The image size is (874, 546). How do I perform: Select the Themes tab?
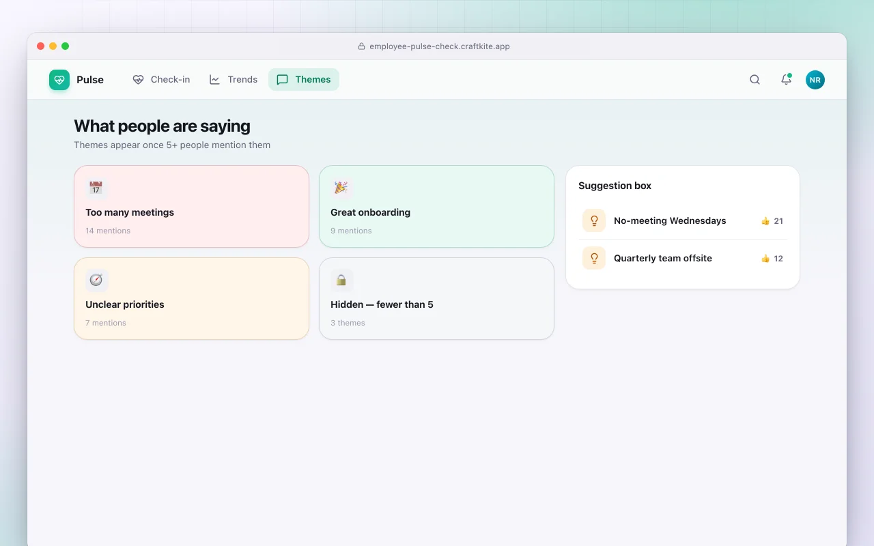304,80
